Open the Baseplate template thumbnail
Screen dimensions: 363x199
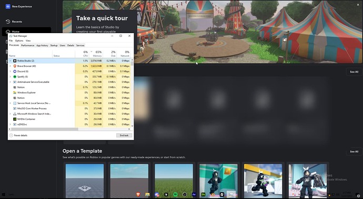(x=85, y=181)
